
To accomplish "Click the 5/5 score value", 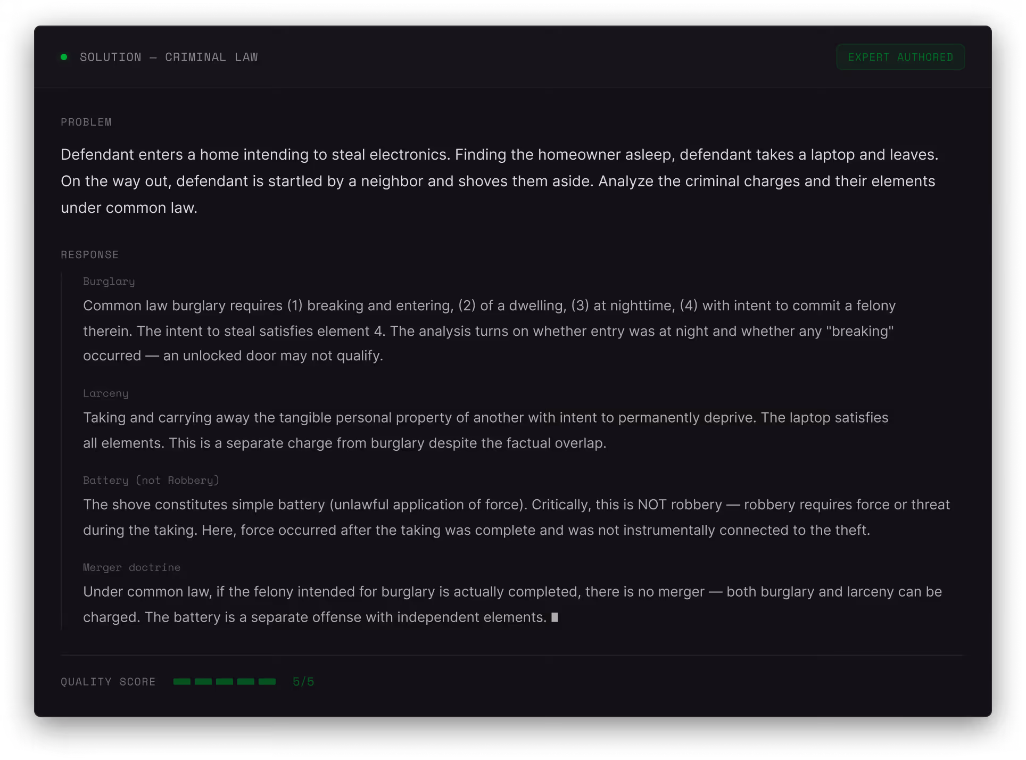I will pos(303,681).
